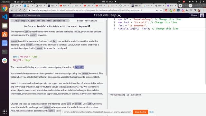Go back in browser history
206x116 pixels.
pos(12,10)
